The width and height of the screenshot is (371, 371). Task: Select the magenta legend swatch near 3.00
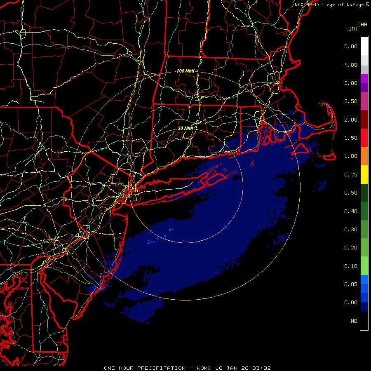coord(364,78)
